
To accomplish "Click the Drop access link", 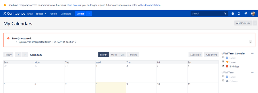I will tap(73, 5).
